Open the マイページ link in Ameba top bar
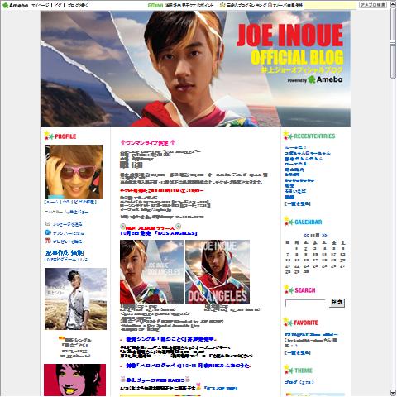Screen dimensions: 397x397 [x=41, y=5]
